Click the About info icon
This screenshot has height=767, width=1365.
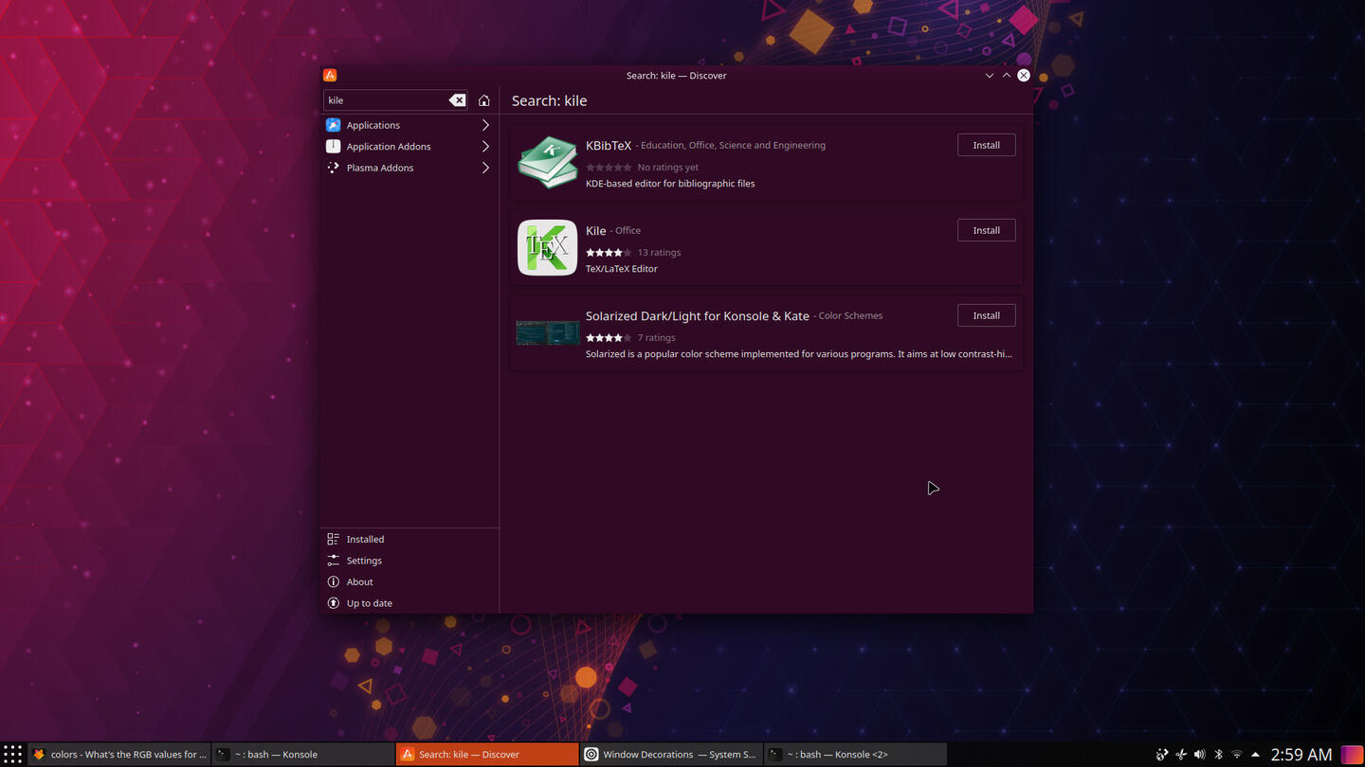pos(333,581)
